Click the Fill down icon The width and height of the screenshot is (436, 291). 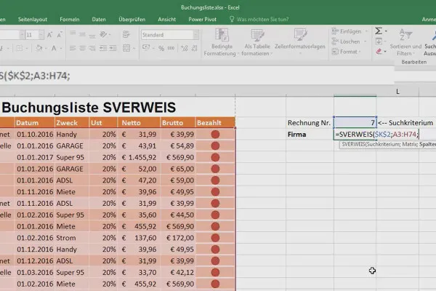[379, 41]
